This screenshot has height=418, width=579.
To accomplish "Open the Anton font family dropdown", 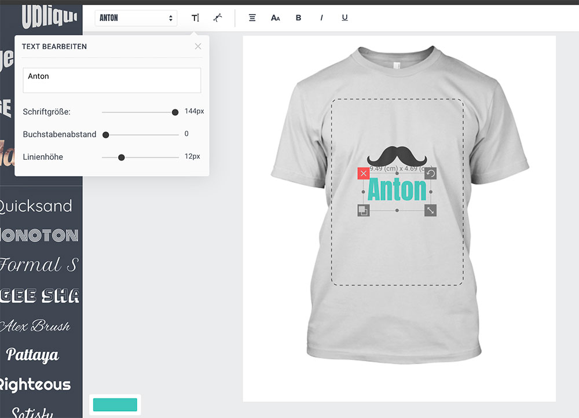I will [x=136, y=18].
